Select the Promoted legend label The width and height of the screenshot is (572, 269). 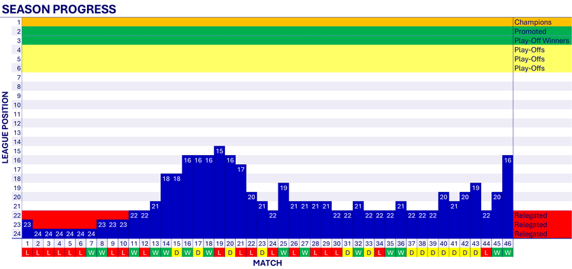coord(530,31)
